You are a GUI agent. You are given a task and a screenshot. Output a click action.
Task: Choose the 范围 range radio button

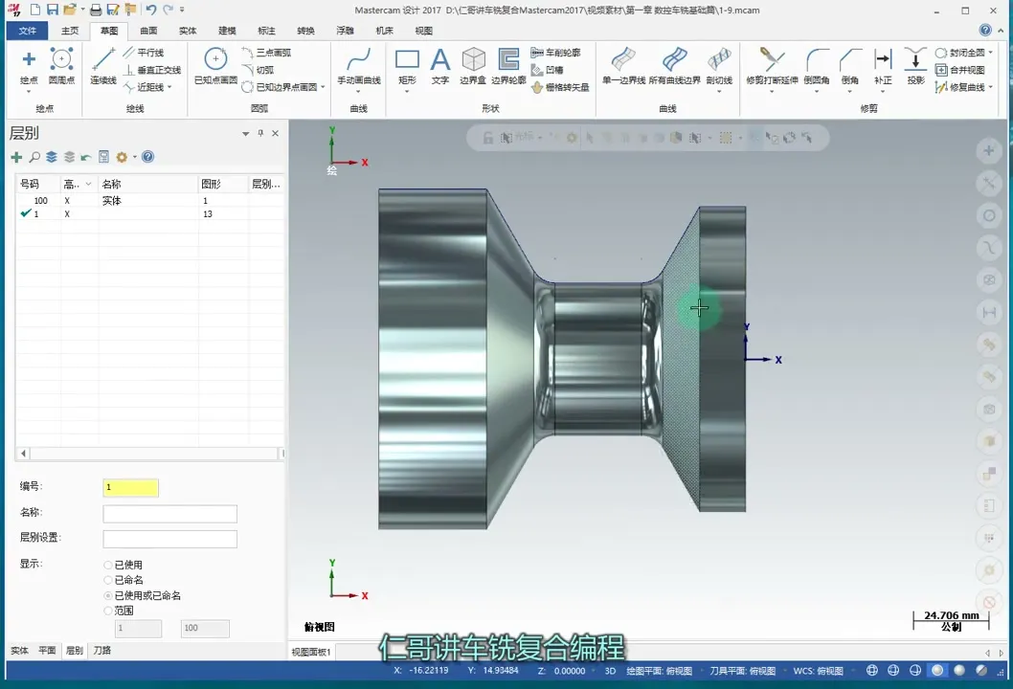click(108, 611)
